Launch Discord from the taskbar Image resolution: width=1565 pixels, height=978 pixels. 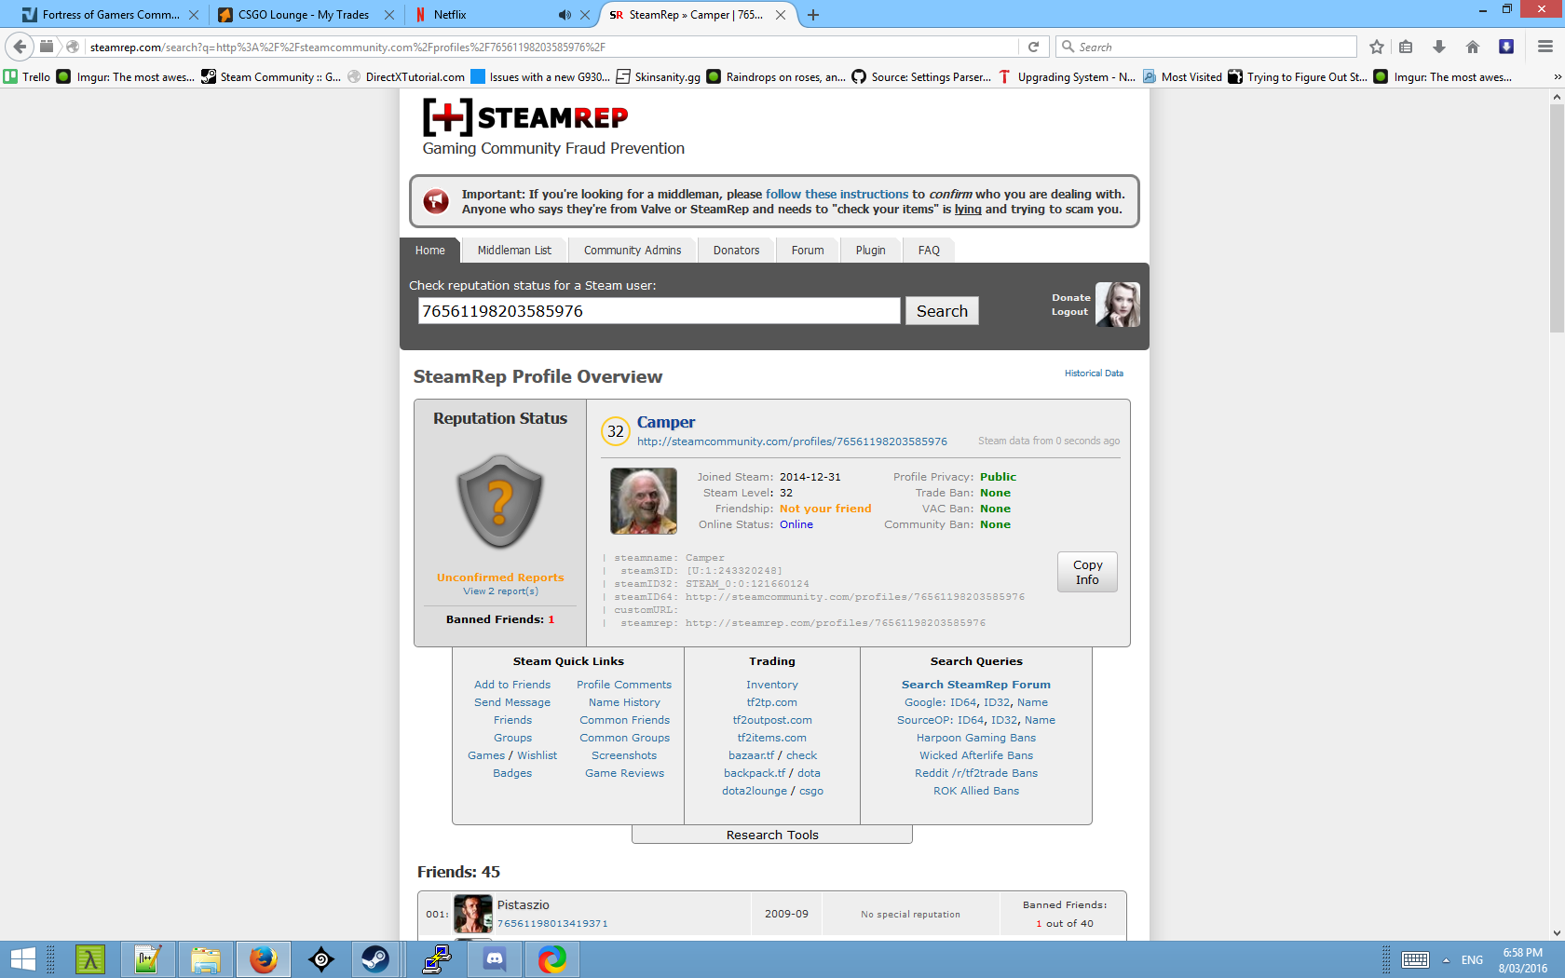[495, 958]
